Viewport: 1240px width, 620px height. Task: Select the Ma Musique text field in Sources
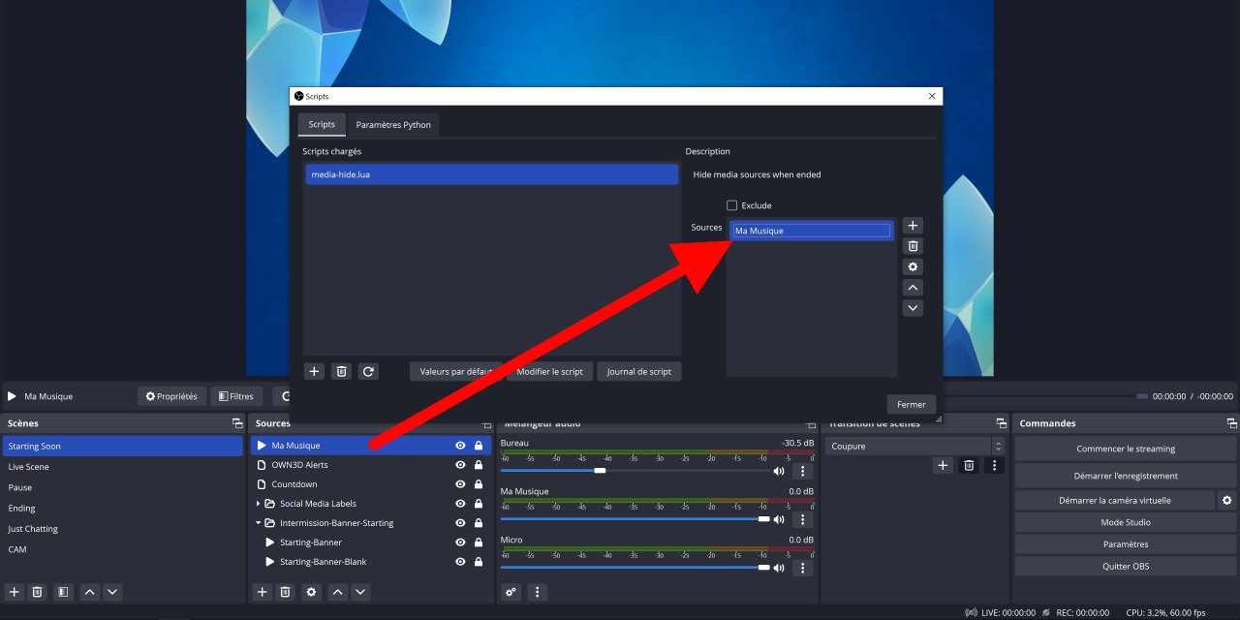click(x=811, y=230)
